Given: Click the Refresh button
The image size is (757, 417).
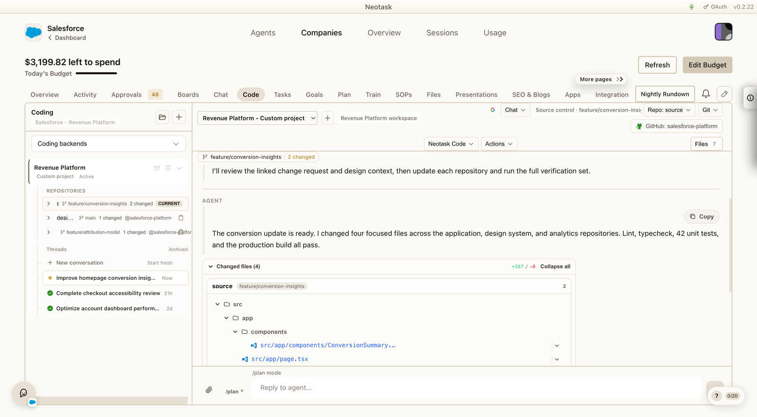Looking at the screenshot, I should pyautogui.click(x=657, y=65).
